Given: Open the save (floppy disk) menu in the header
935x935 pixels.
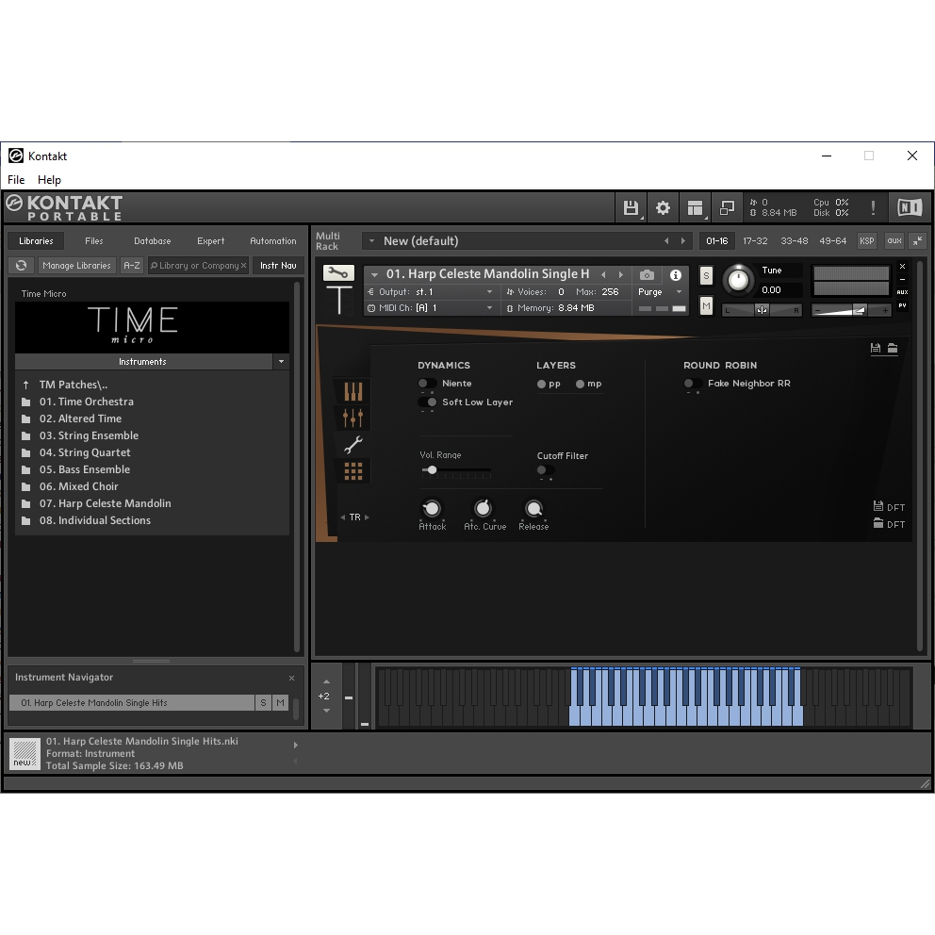Looking at the screenshot, I should (631, 207).
